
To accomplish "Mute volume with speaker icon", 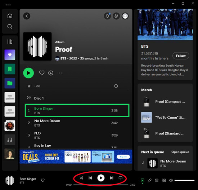I will tap(171, 180).
